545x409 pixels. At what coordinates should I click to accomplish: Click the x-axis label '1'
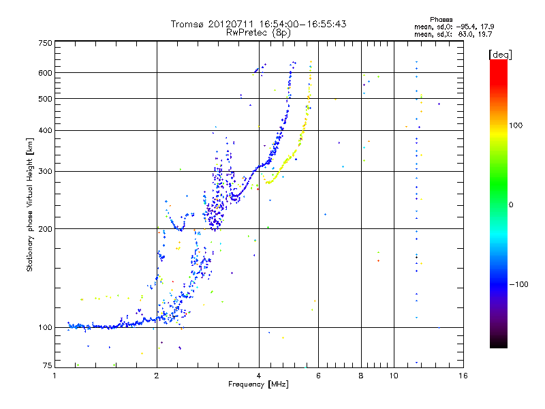tap(54, 376)
